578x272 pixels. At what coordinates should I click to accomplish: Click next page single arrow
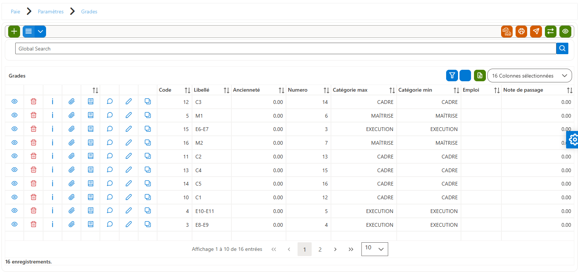click(x=335, y=249)
